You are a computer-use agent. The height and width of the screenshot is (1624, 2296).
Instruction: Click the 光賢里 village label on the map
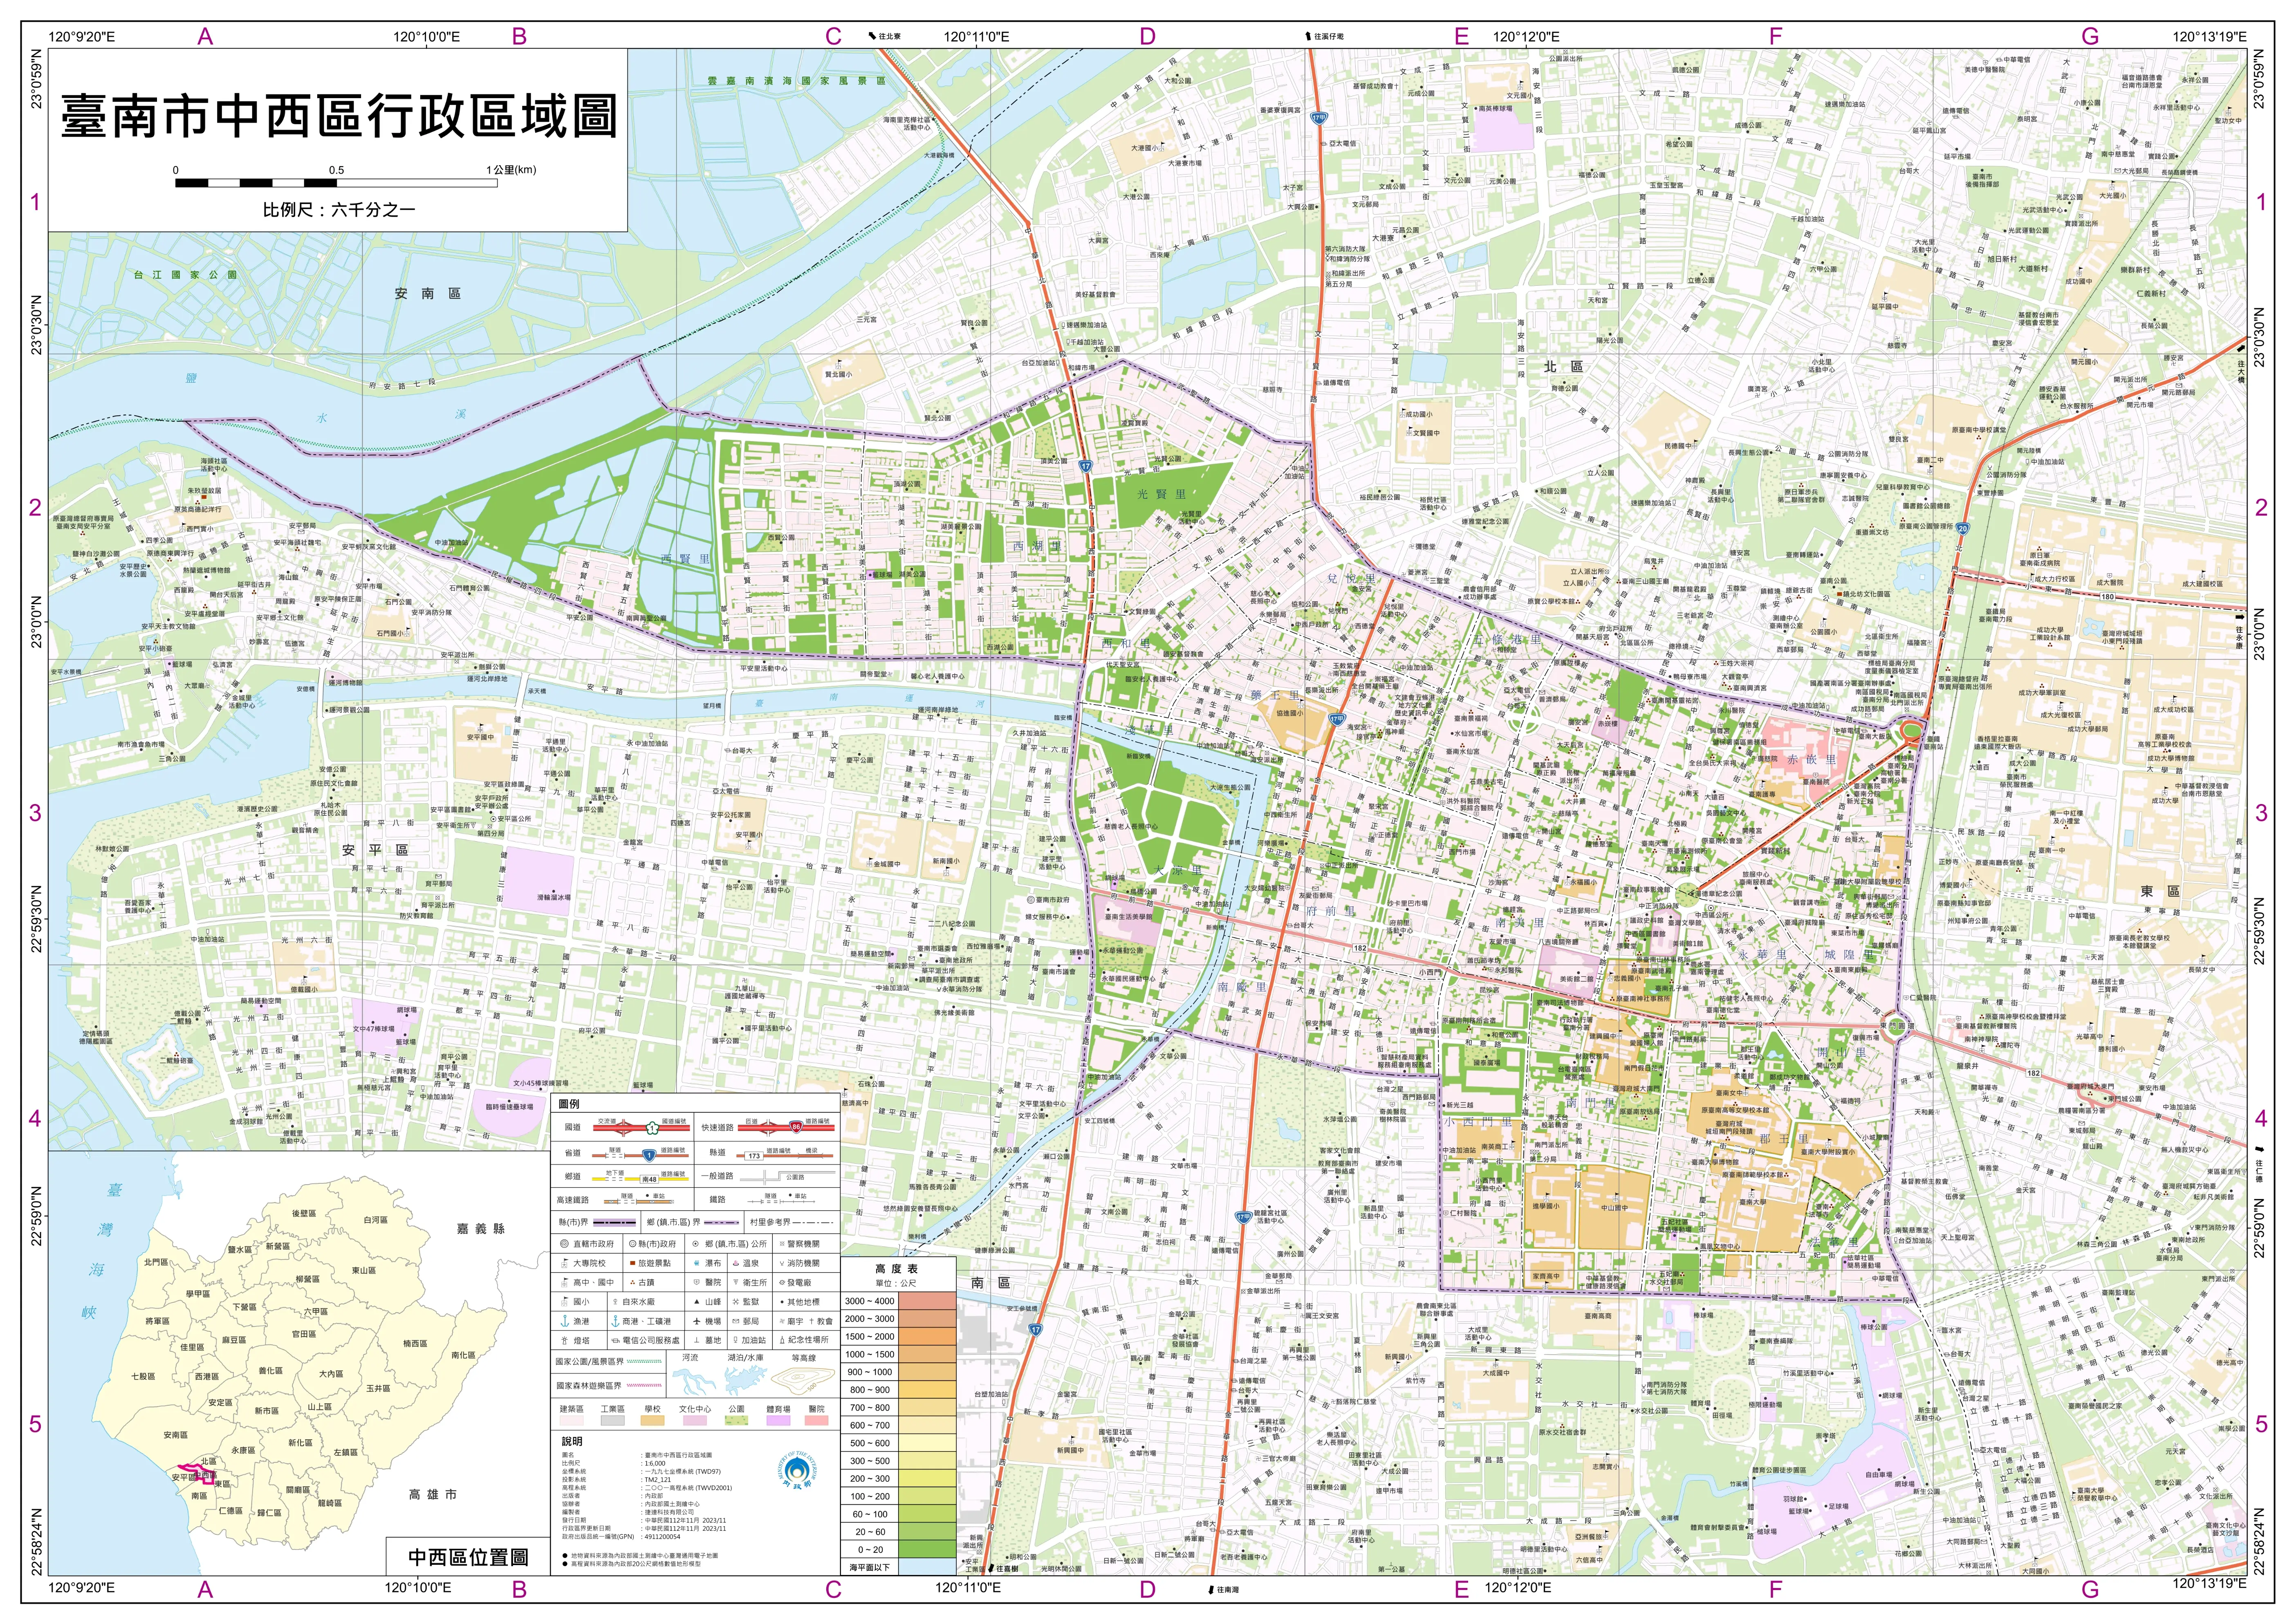[x=1161, y=494]
